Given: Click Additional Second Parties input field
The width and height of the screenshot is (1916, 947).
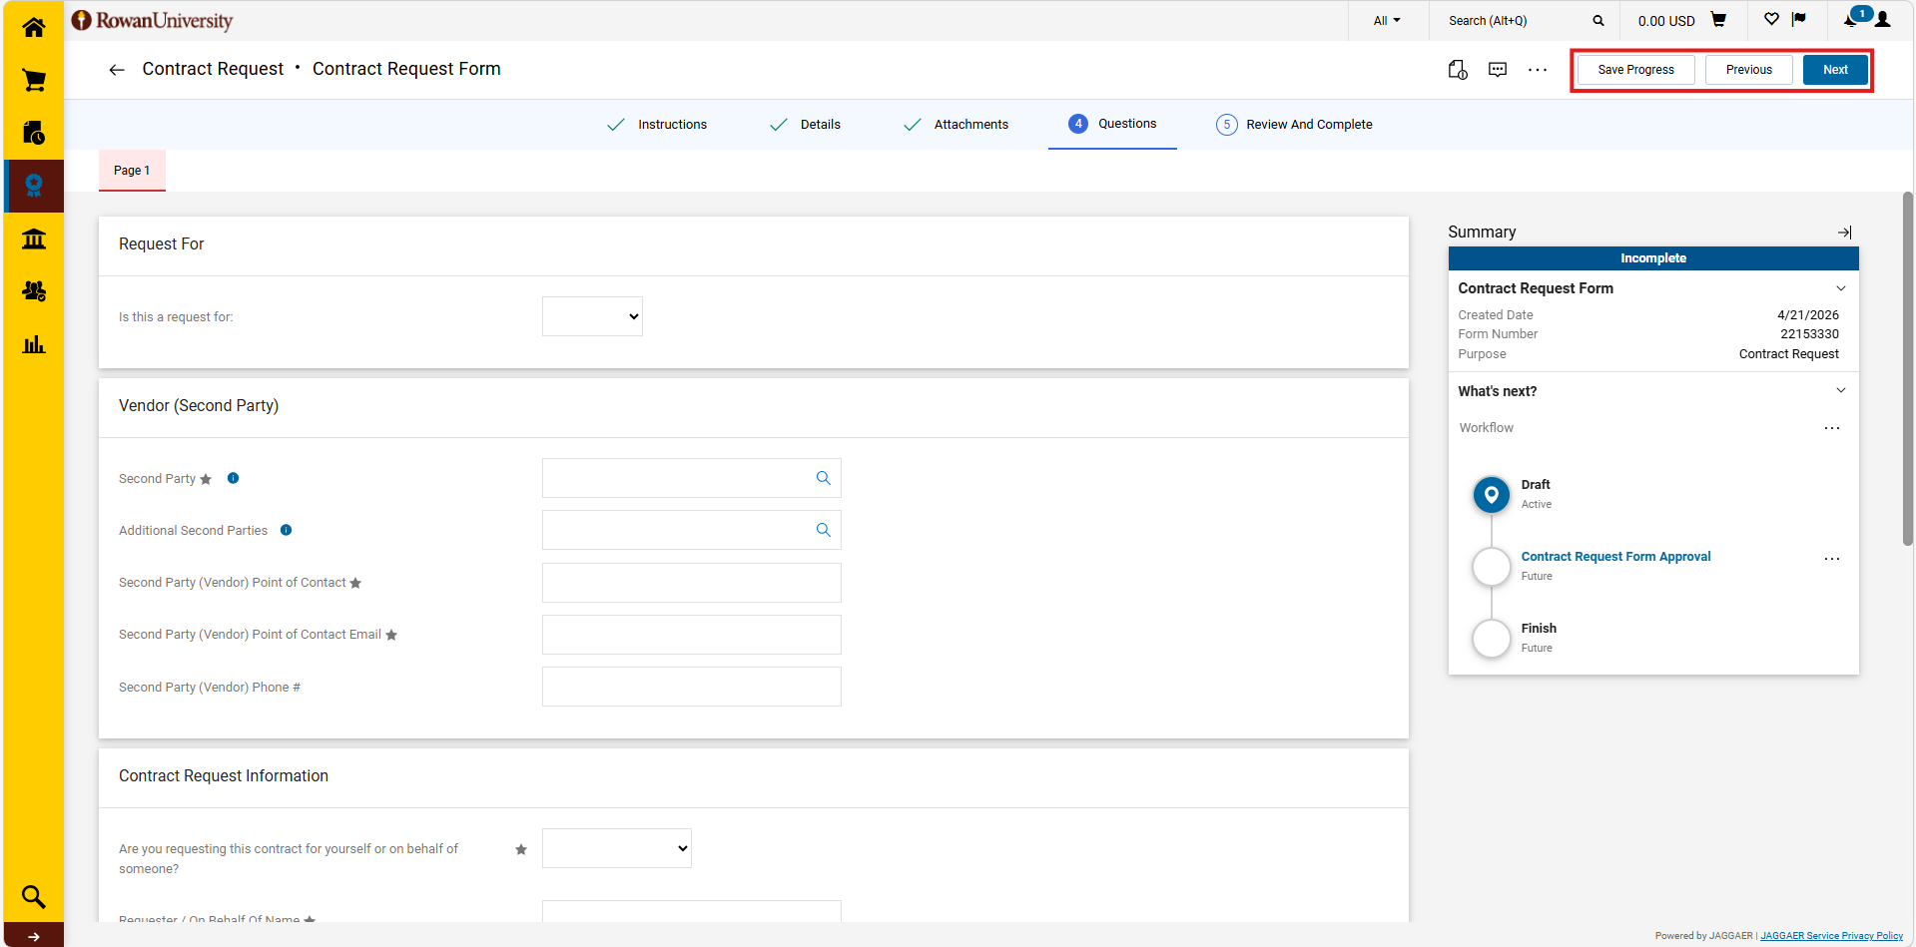Looking at the screenshot, I should tap(691, 530).
